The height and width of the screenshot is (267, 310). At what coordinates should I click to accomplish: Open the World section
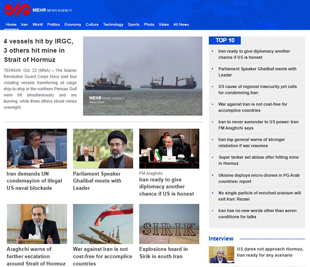(x=38, y=24)
